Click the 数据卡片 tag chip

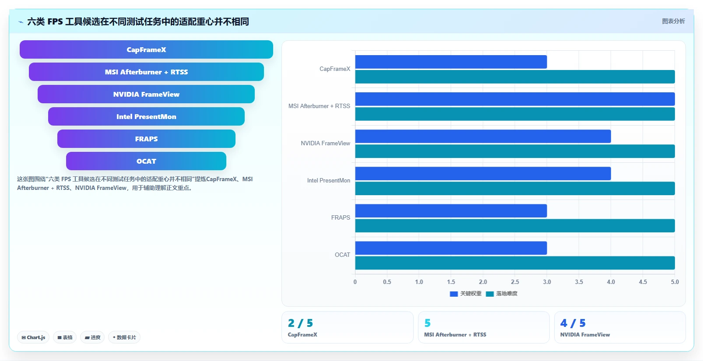pos(124,337)
